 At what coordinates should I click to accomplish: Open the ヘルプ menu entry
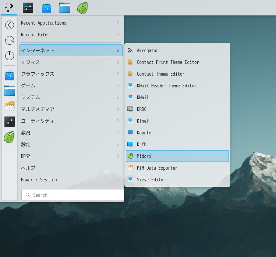pyautogui.click(x=71, y=168)
